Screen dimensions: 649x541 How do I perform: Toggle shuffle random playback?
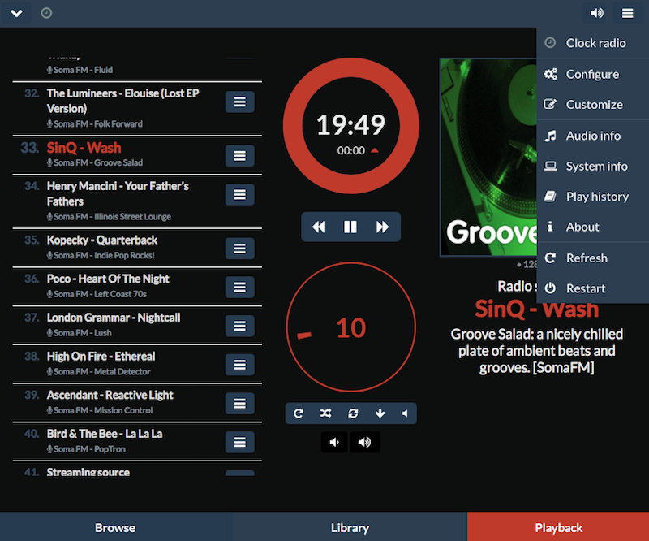coord(326,413)
